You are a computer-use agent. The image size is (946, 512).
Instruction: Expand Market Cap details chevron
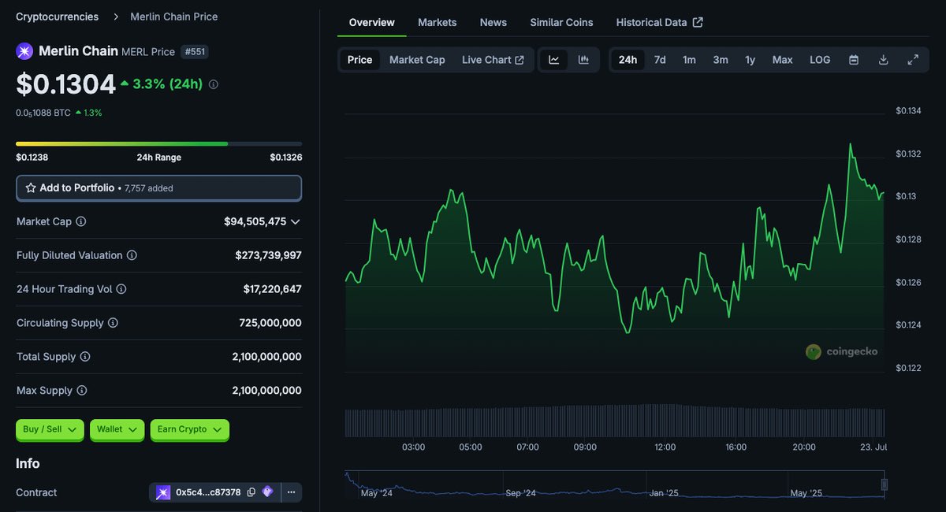click(296, 222)
